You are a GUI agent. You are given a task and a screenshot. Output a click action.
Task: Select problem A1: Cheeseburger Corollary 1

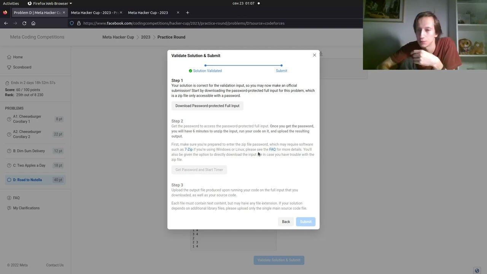point(35,119)
